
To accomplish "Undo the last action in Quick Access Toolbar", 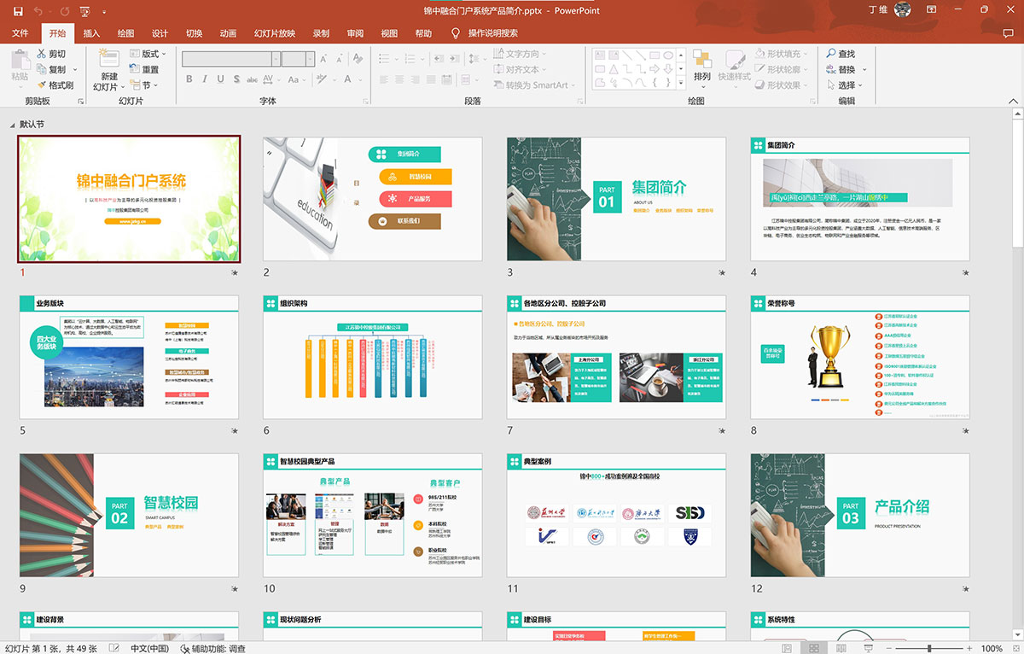I will pos(40,11).
